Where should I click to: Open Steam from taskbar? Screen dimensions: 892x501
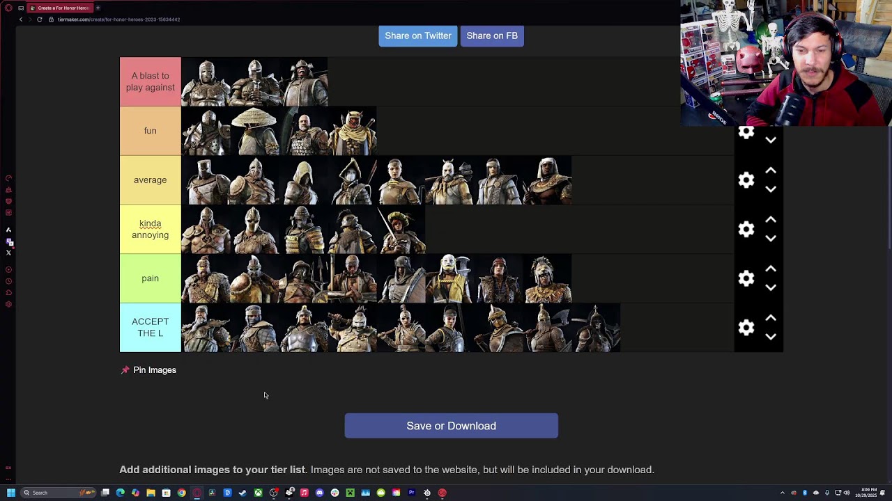click(x=243, y=493)
